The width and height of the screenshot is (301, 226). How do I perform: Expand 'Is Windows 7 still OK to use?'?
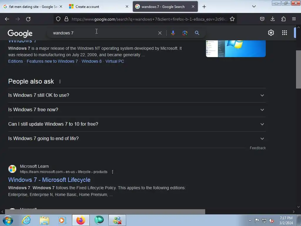(137, 95)
